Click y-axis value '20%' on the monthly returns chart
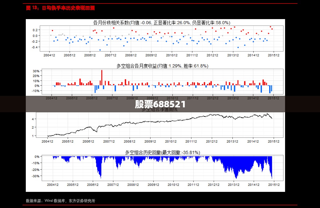The width and height of the screenshot is (320, 208). click(36, 76)
